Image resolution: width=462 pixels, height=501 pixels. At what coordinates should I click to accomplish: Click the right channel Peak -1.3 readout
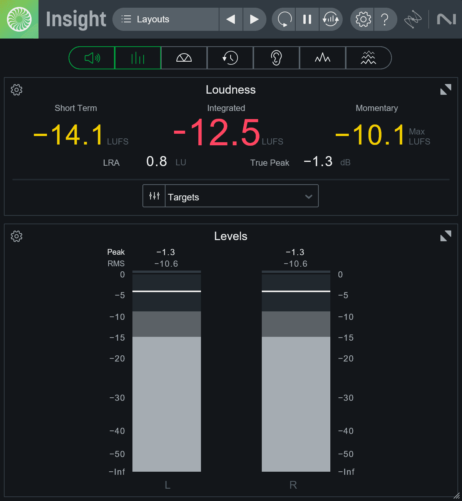pyautogui.click(x=295, y=252)
